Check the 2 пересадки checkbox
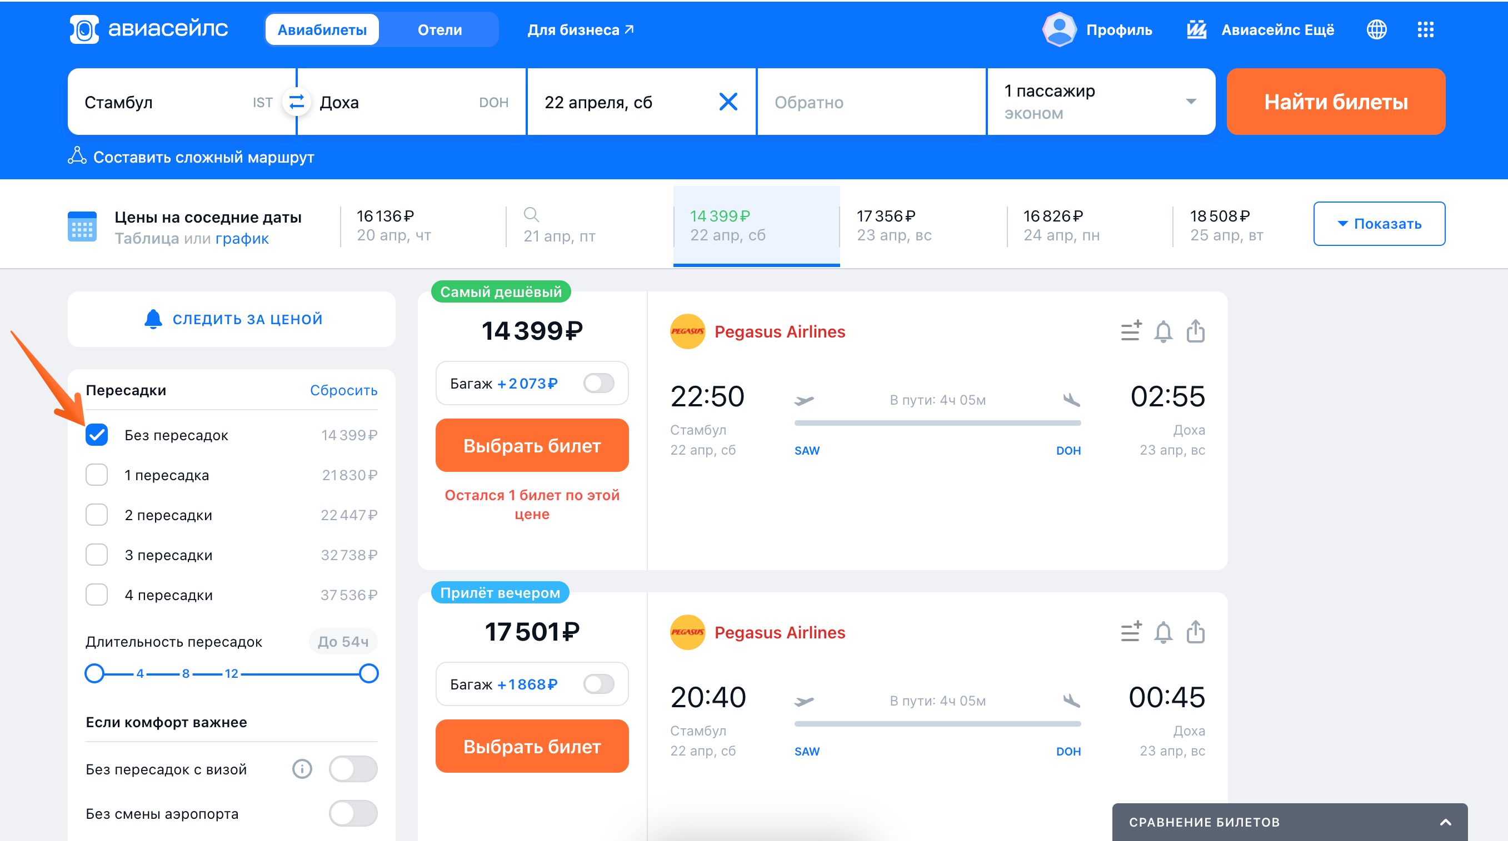Screen dimensions: 1508x841 coord(97,515)
